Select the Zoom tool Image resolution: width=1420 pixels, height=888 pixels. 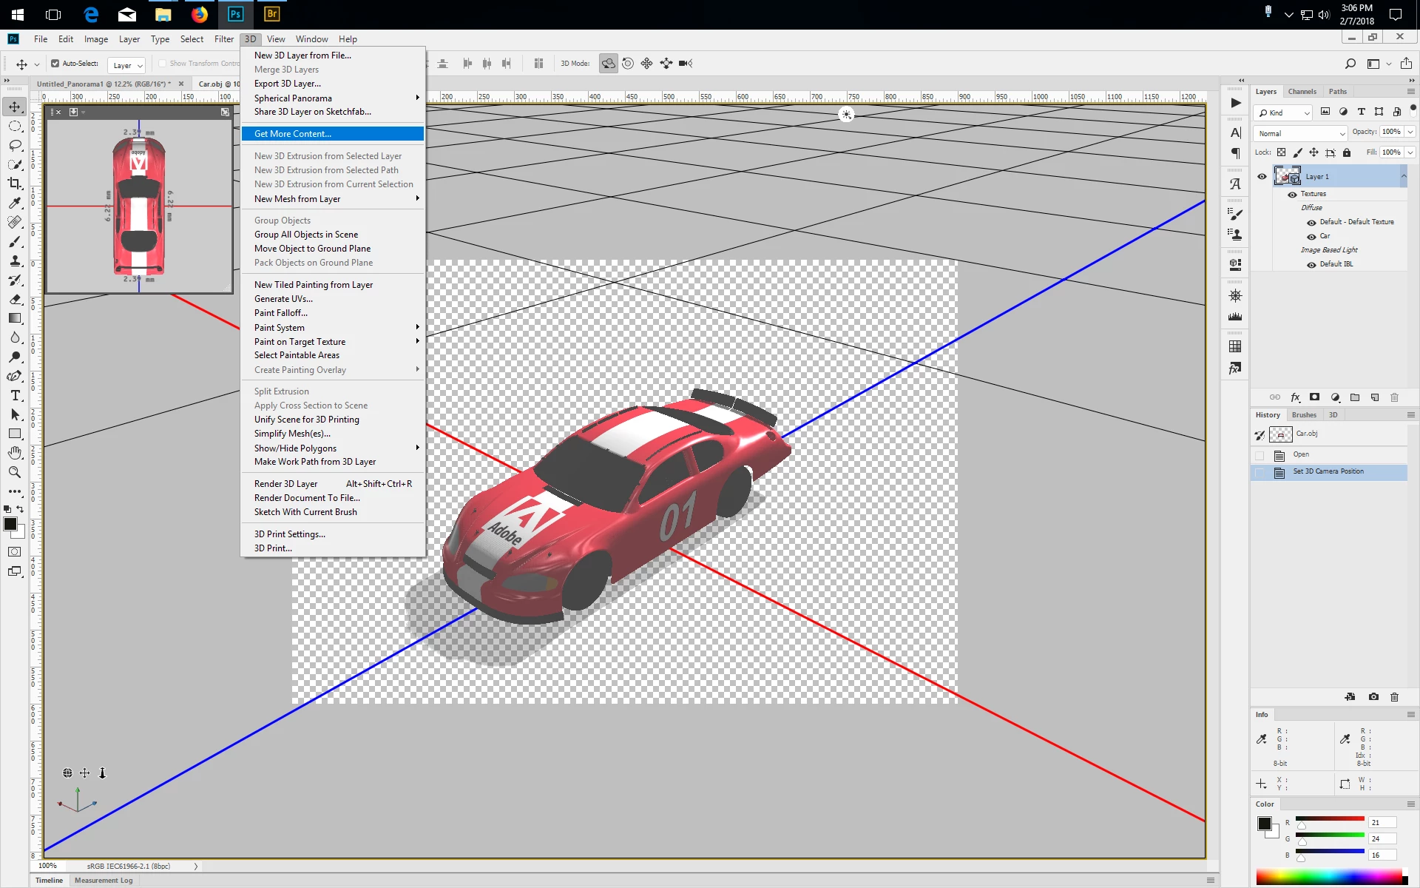[15, 472]
